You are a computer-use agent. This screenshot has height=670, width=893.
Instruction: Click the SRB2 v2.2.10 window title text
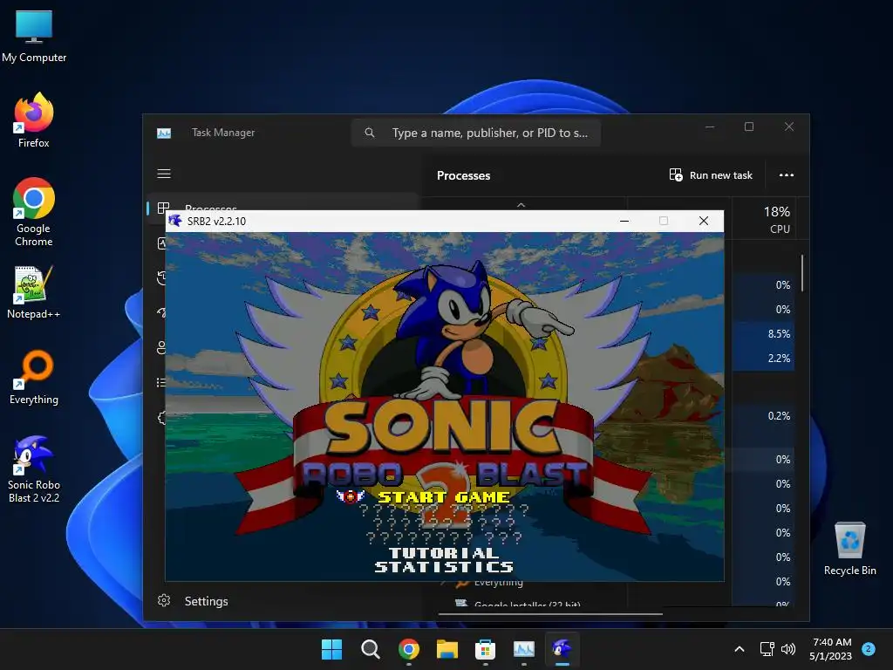tap(216, 221)
